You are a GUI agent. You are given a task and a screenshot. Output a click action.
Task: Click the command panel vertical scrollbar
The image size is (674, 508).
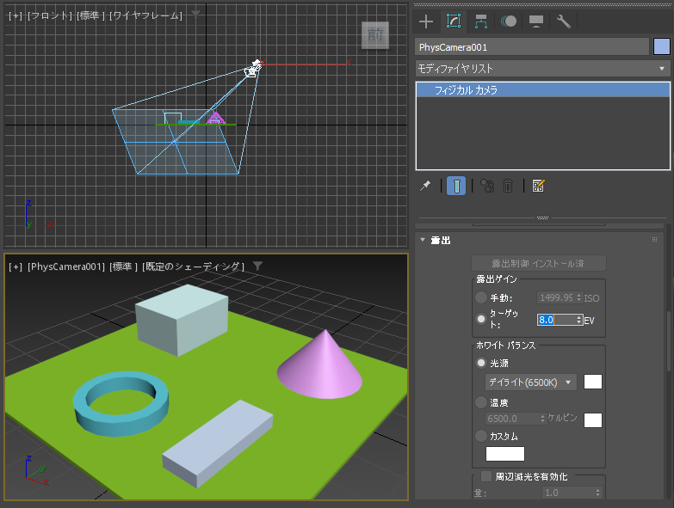tap(669, 341)
